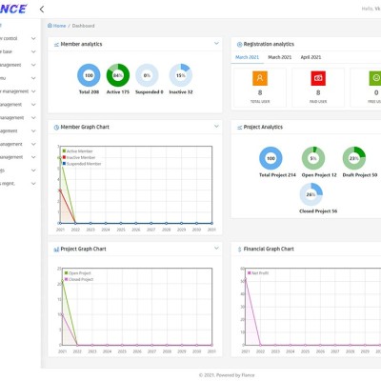Click the orange Total User icon
This screenshot has width=381, height=381.
coord(260,78)
